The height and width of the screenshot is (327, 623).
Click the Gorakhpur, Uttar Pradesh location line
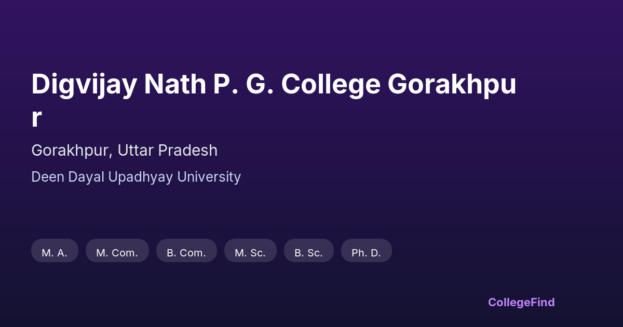(x=124, y=151)
